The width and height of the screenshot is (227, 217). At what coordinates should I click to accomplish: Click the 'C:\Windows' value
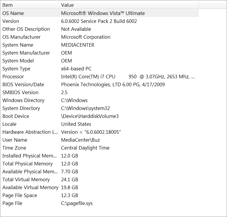(x=74, y=101)
